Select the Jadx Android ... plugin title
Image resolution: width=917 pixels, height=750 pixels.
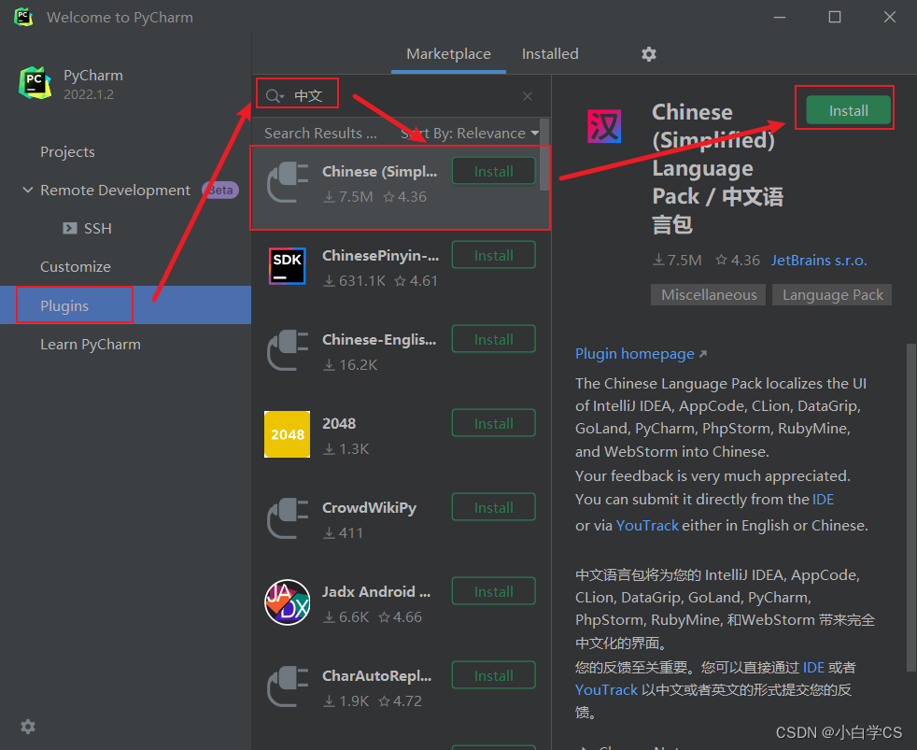coord(376,592)
